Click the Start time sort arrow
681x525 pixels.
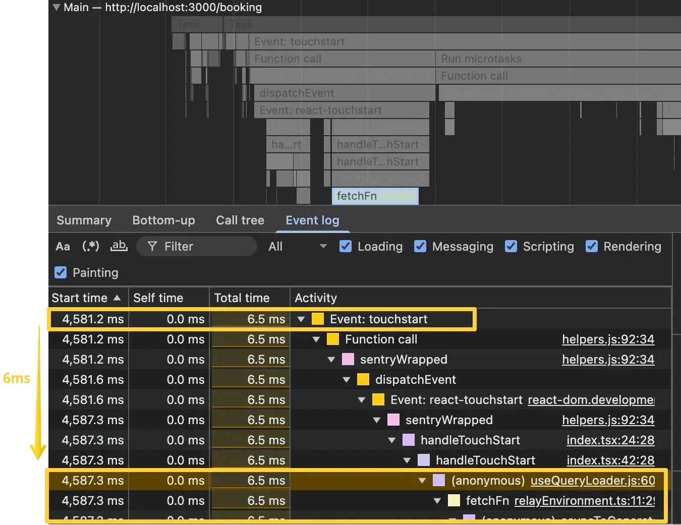(117, 298)
